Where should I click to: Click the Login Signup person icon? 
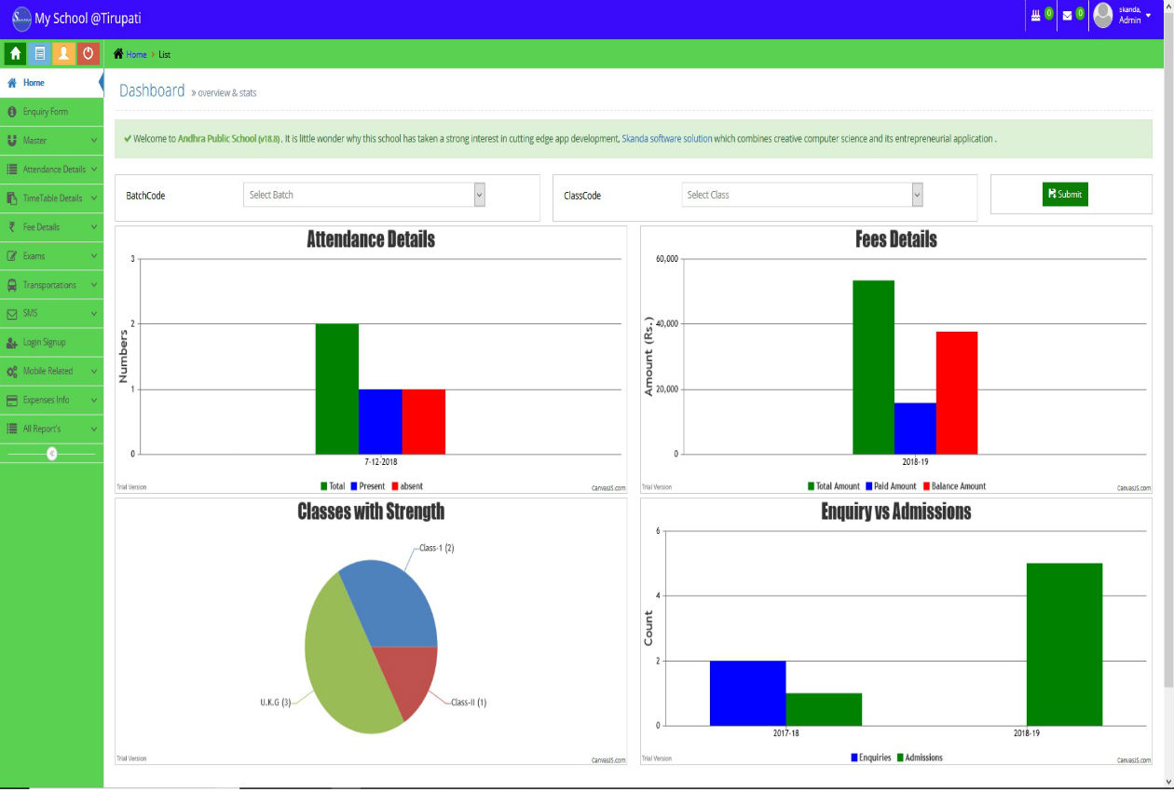(x=12, y=343)
